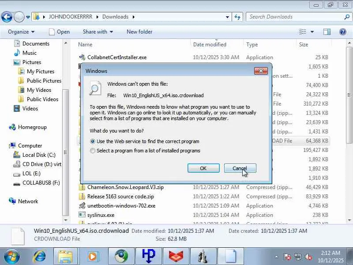This screenshot has height=265, width=353.
Task: Open the view options dropdown arrow
Action: [312, 32]
